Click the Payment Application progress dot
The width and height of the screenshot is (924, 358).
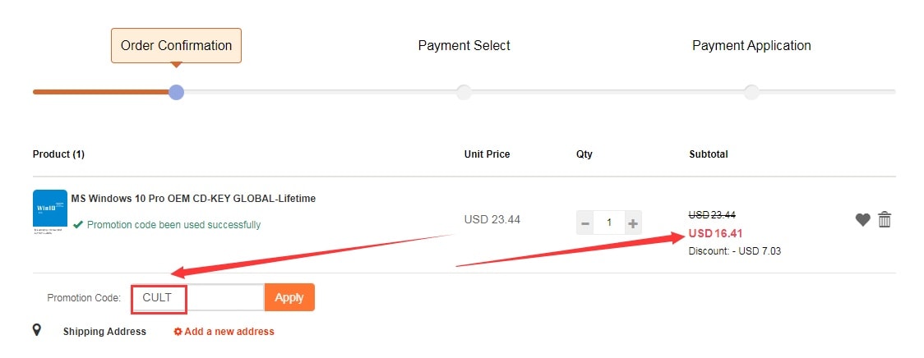pos(751,91)
